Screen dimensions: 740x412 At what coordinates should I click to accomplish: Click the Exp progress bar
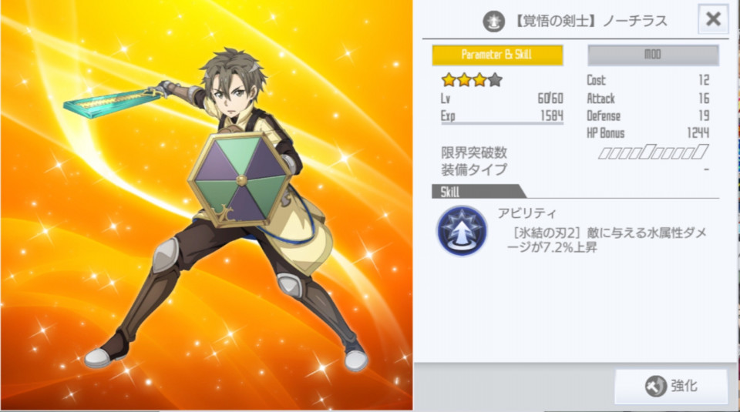(502, 123)
